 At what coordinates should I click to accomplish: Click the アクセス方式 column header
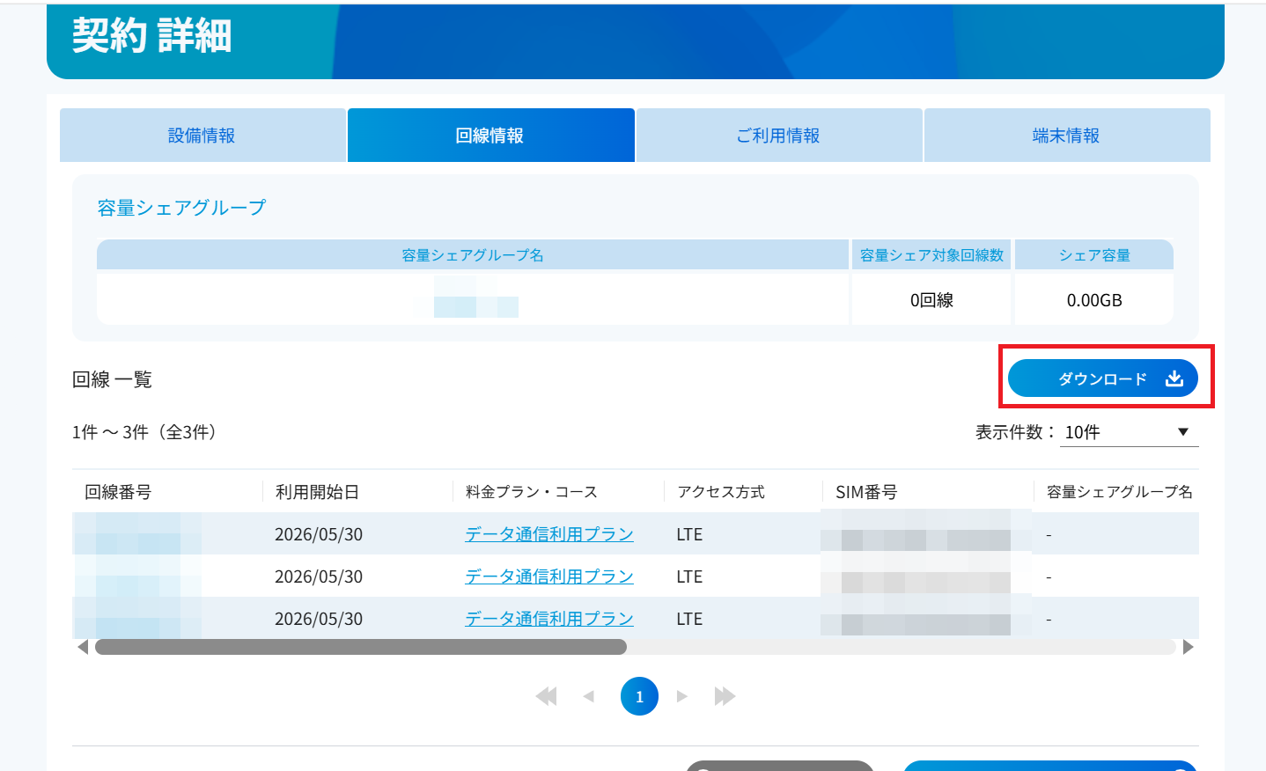(x=721, y=492)
